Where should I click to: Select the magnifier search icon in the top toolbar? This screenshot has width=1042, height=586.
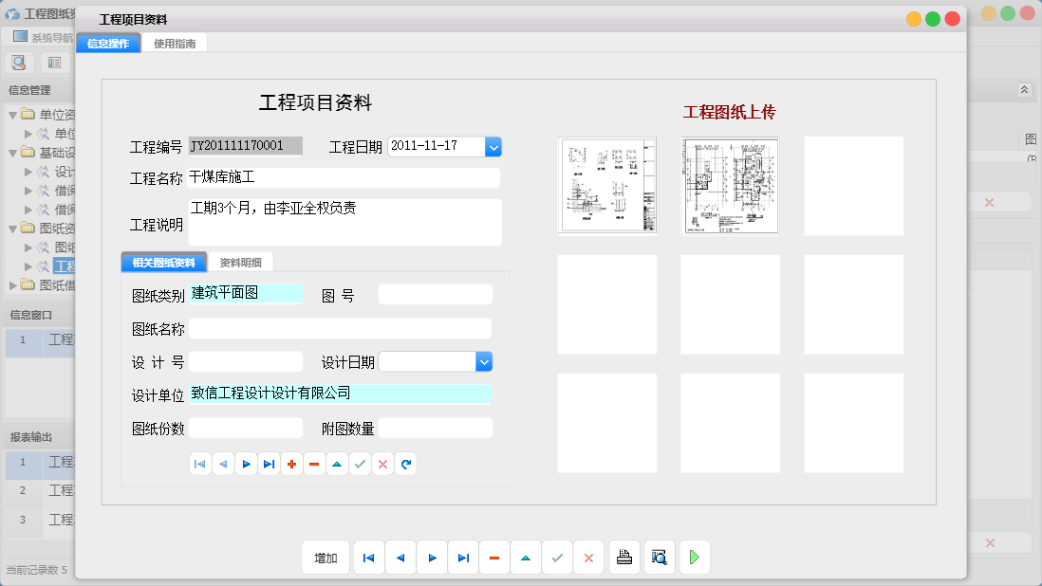19,62
